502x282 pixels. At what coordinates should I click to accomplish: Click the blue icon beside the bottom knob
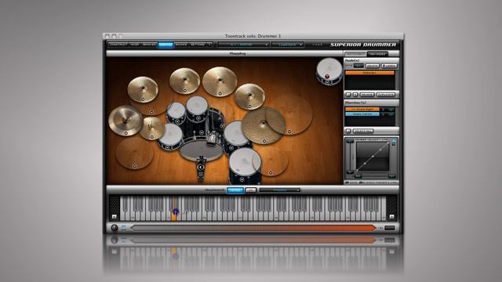(124, 228)
